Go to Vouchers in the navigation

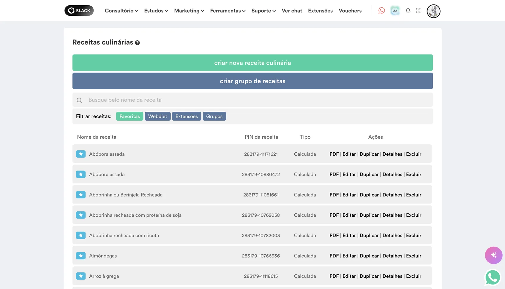tap(350, 11)
